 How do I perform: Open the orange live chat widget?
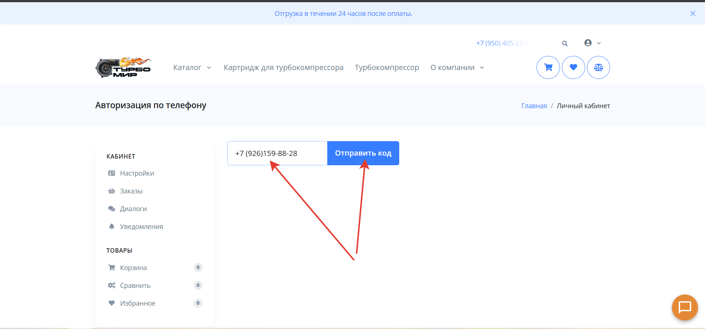pyautogui.click(x=685, y=308)
